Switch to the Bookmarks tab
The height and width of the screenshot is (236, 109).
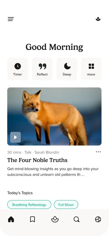click(32, 219)
